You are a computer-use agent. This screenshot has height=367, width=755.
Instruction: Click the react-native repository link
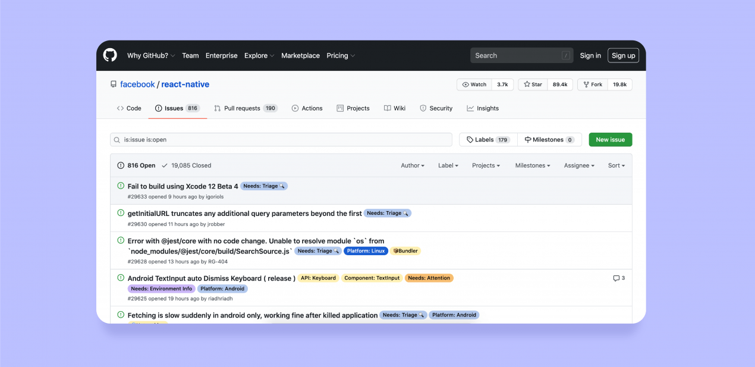point(185,84)
